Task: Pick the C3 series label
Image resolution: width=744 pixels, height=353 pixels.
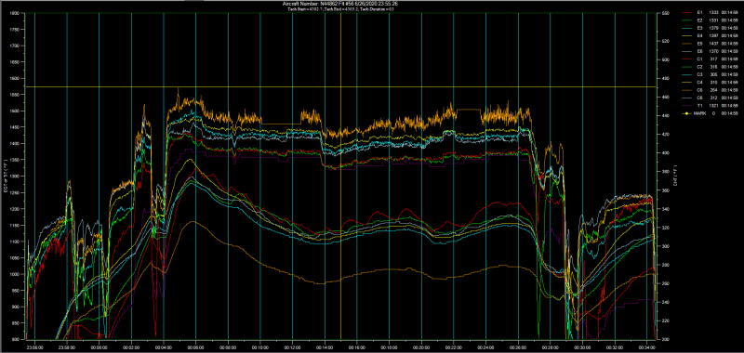Action: tap(699, 74)
